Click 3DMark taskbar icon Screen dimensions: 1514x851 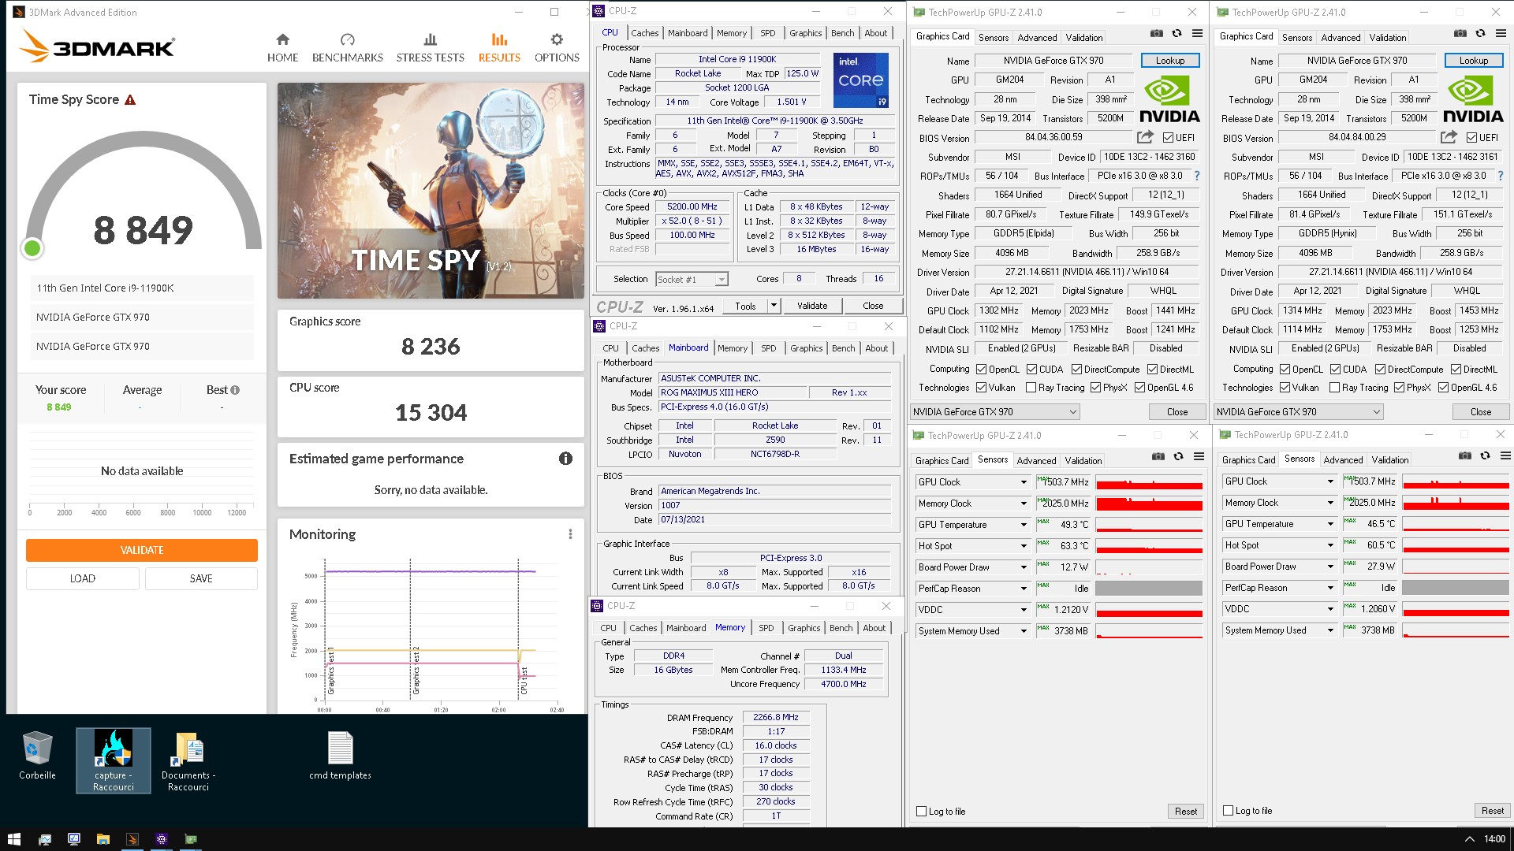click(132, 839)
